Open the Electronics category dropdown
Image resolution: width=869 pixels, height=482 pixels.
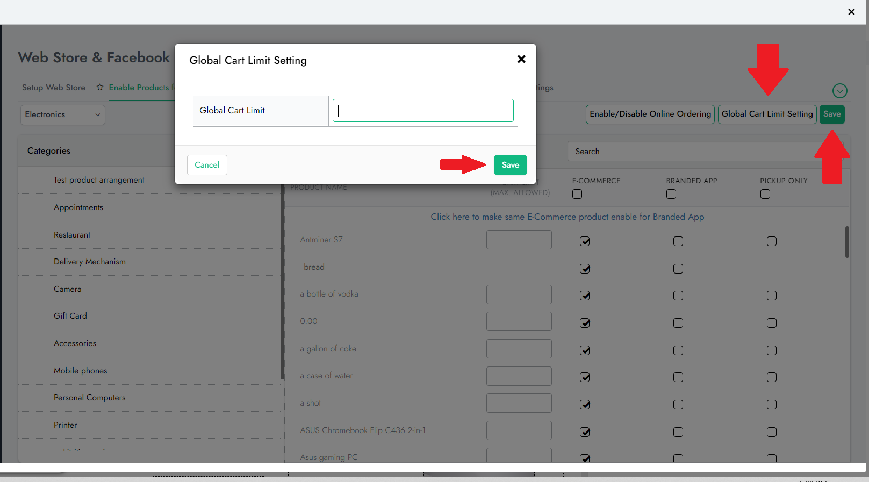[x=62, y=114]
